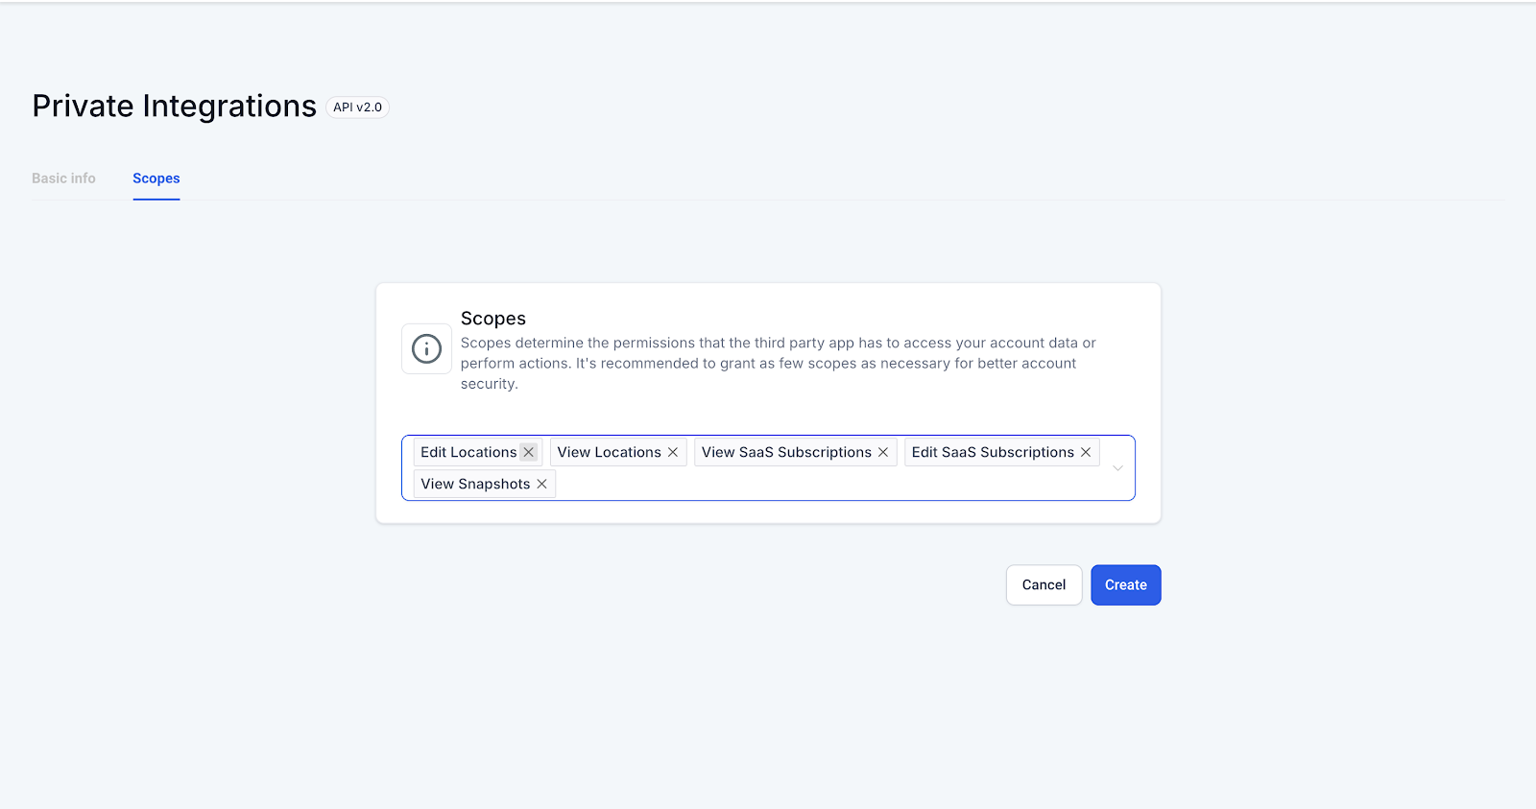
Task: Select the View Locations tag label
Action: [609, 452]
